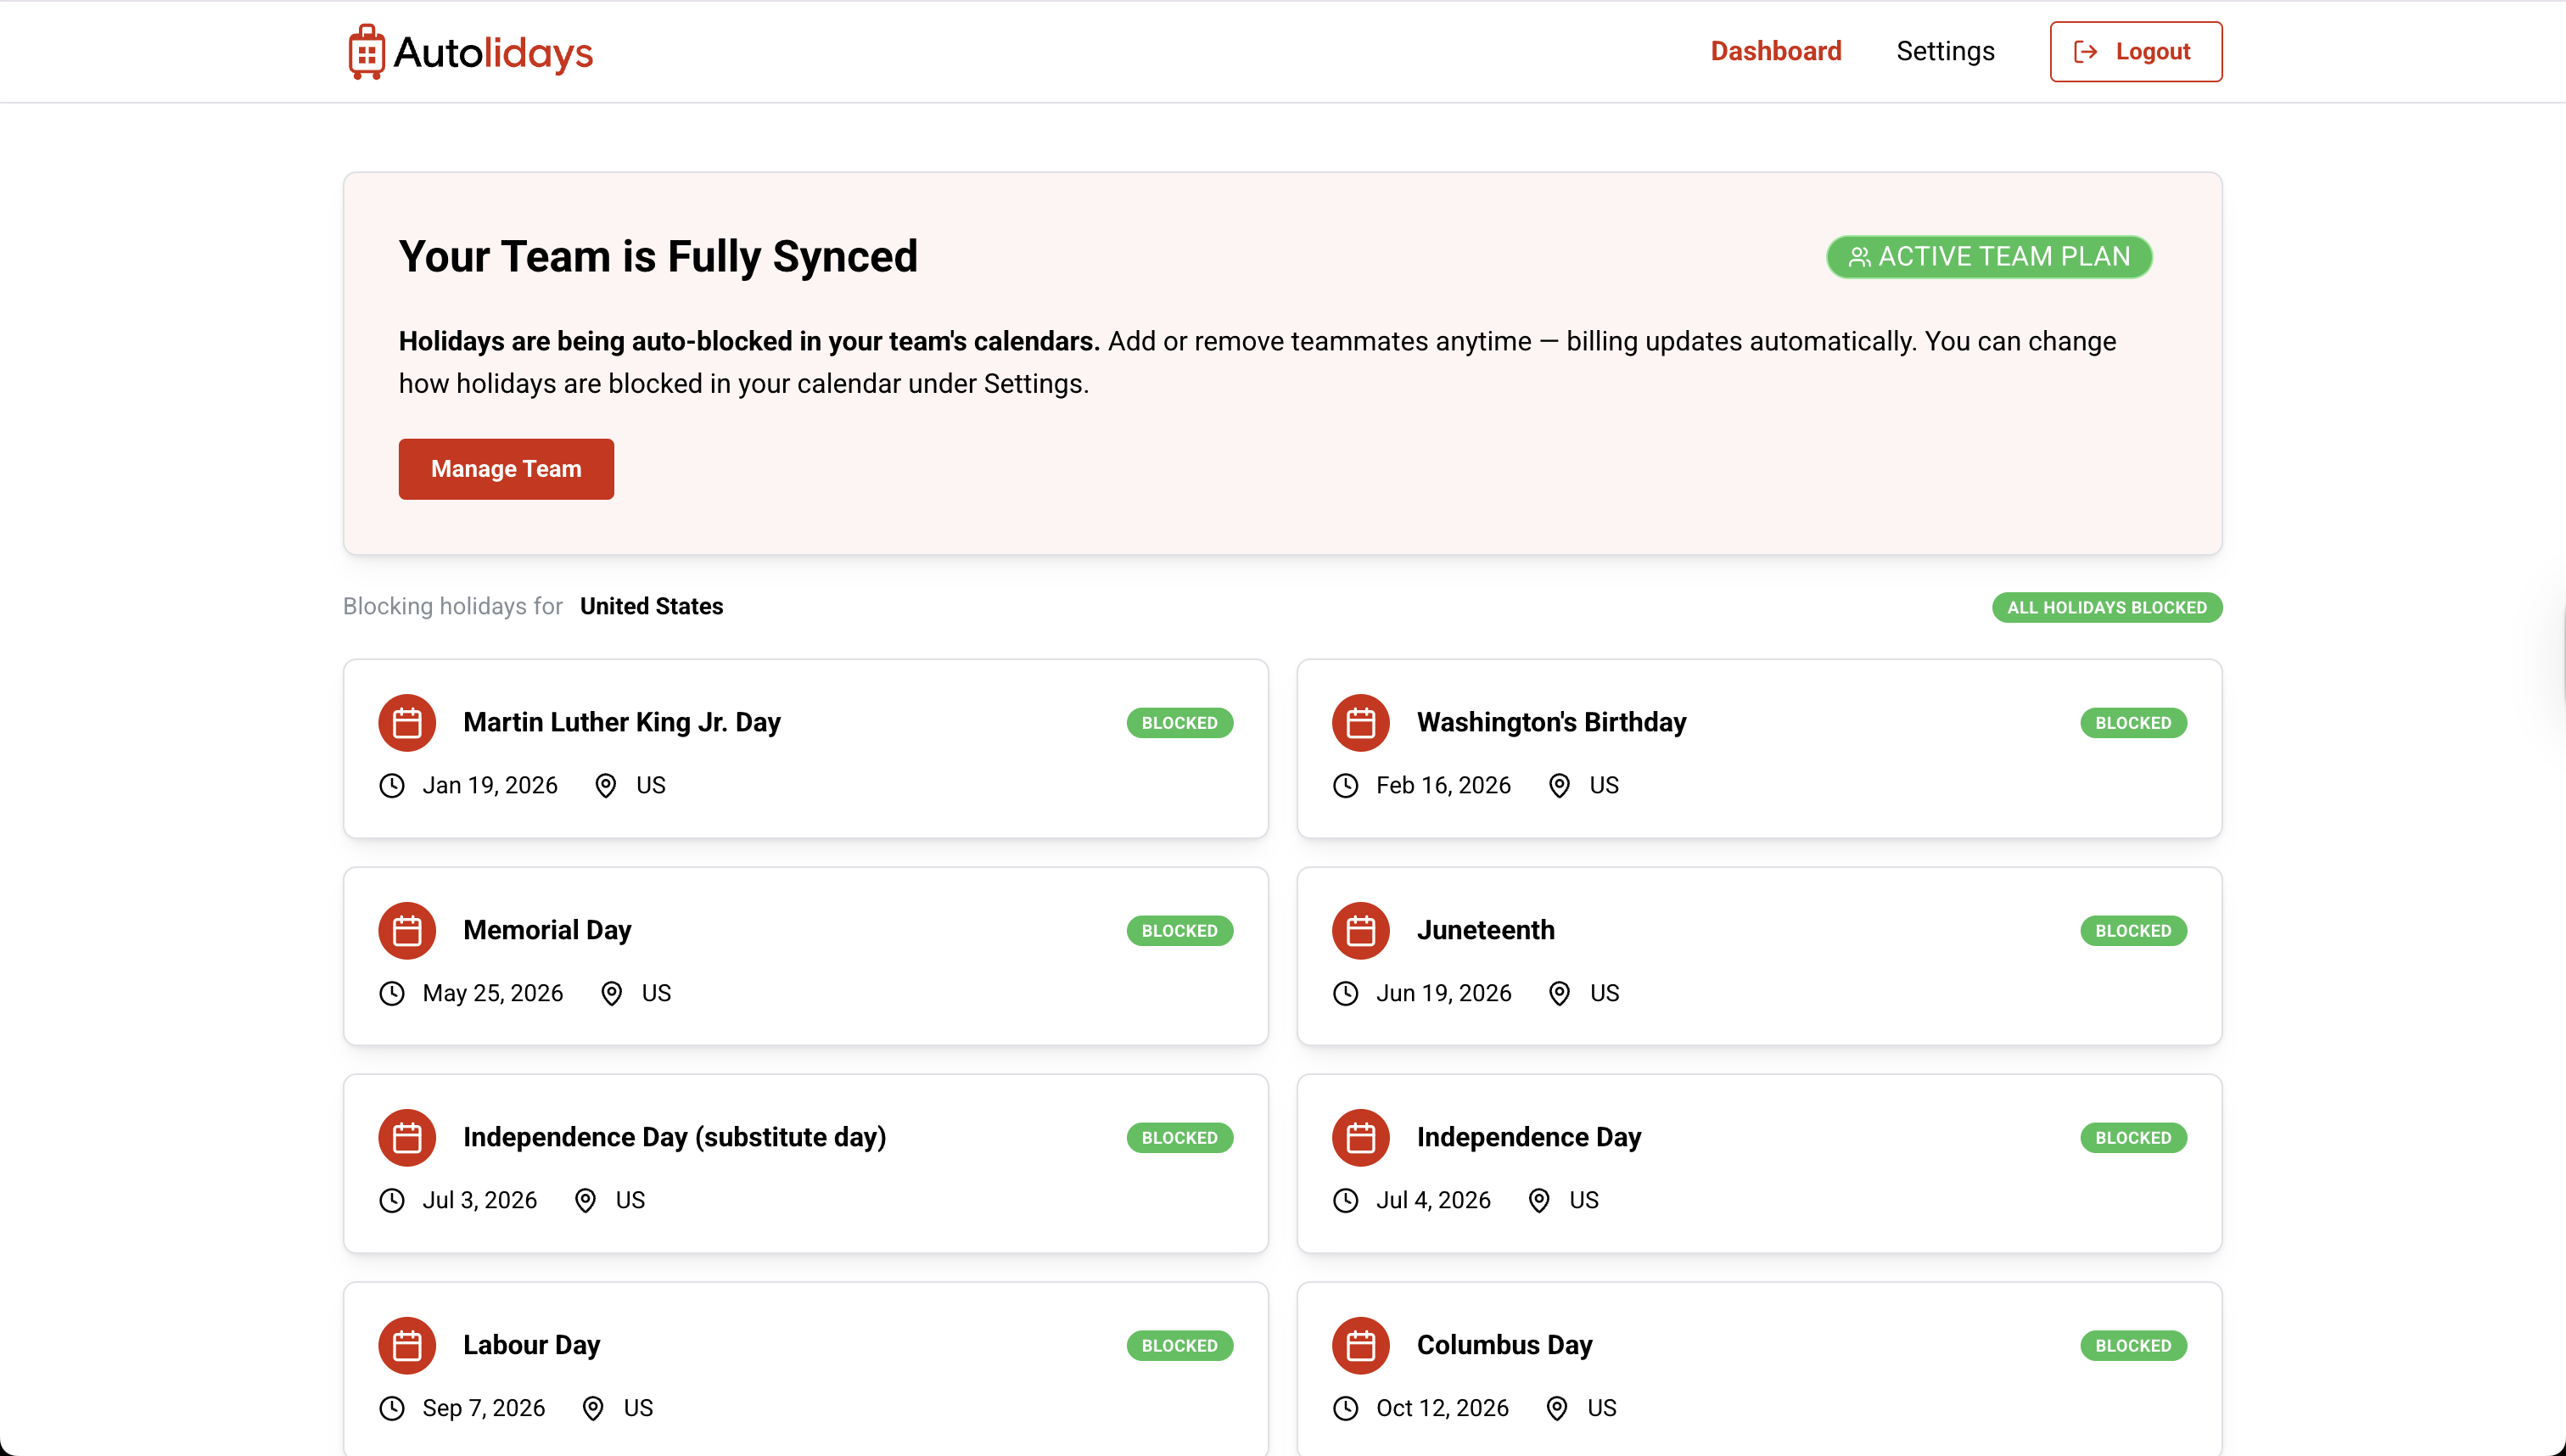Click the Juneteenth calendar icon
2566x1456 pixels.
(1360, 930)
